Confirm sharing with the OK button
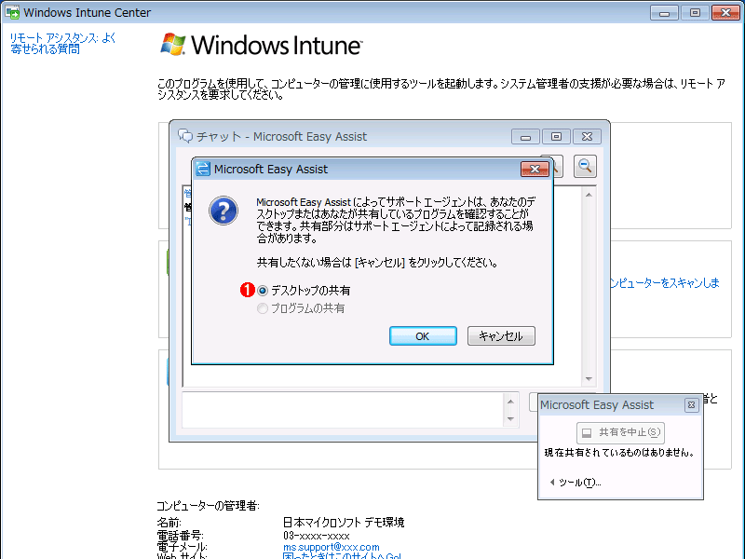Image resolution: width=745 pixels, height=559 pixels. (423, 336)
